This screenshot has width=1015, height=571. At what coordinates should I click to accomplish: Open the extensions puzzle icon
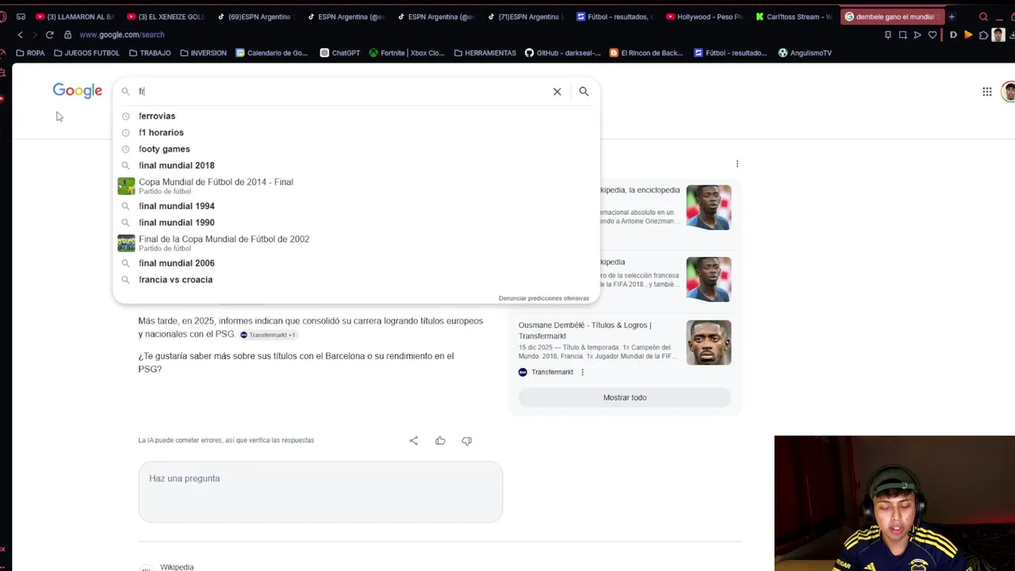(x=983, y=35)
